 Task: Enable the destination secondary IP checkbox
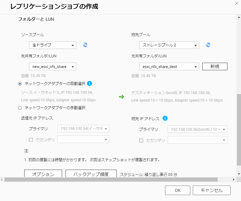click(141, 140)
